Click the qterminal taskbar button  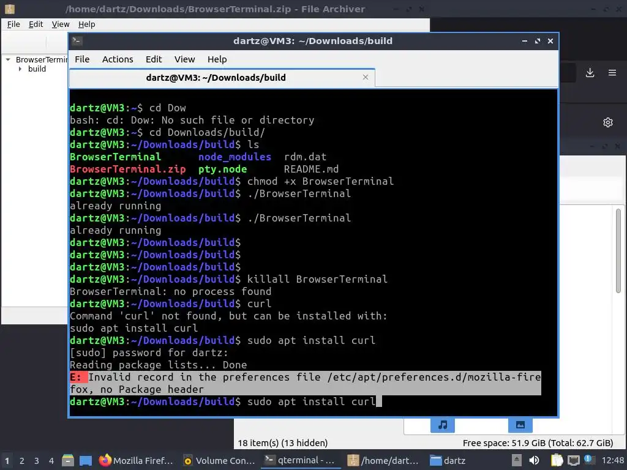click(300, 460)
